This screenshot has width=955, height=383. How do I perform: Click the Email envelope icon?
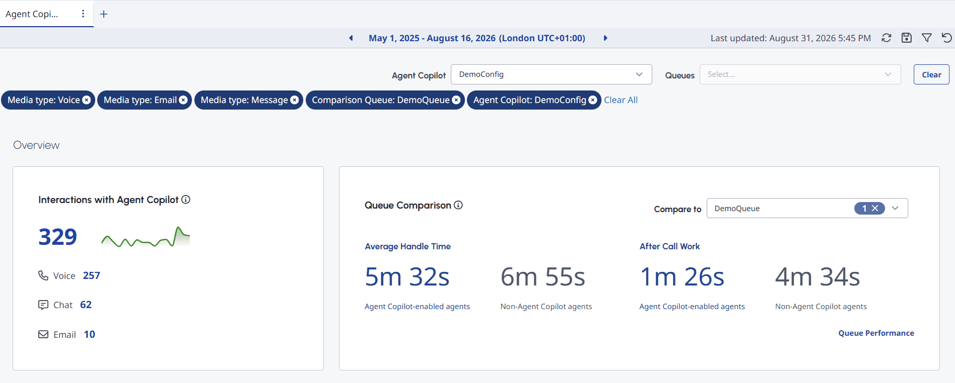coord(43,334)
